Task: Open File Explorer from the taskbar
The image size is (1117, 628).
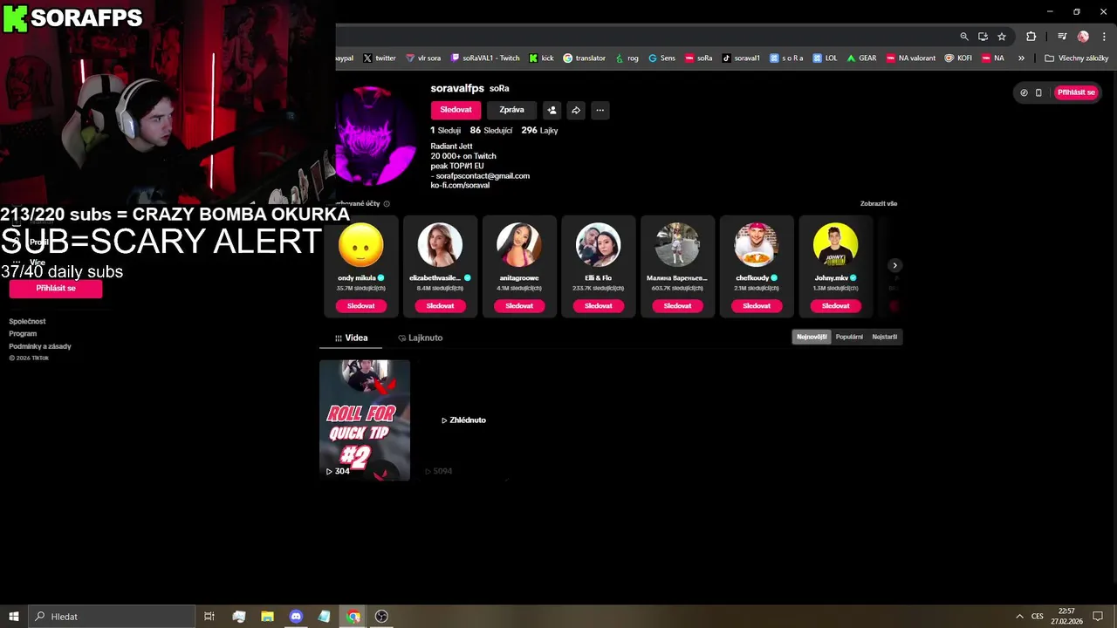Action: pos(267,617)
